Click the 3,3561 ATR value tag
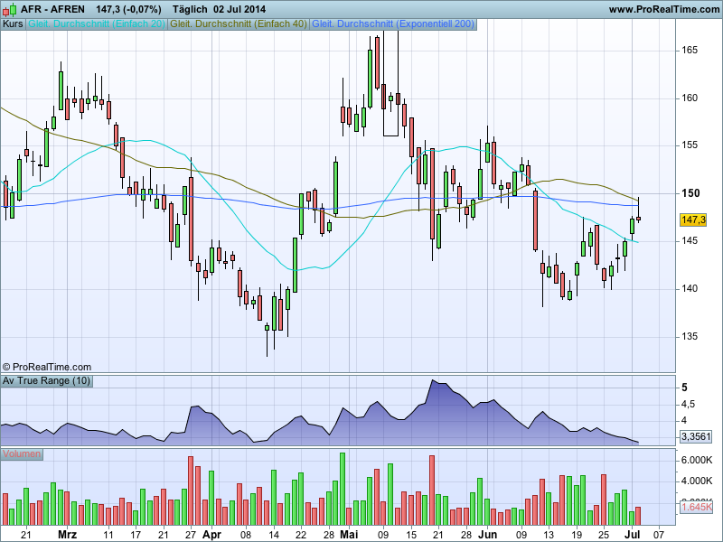This screenshot has width=723, height=542. (x=696, y=436)
